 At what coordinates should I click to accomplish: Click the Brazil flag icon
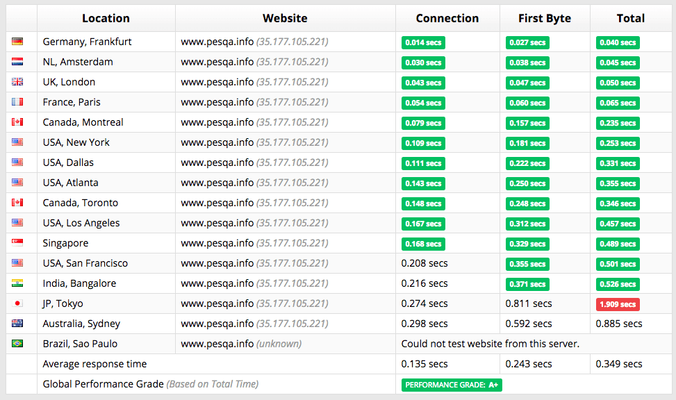pos(17,343)
